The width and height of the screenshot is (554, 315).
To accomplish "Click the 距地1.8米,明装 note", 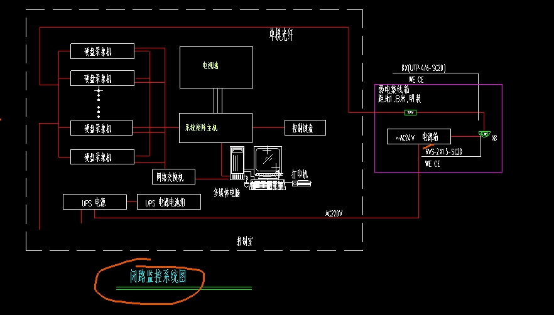I will point(399,99).
